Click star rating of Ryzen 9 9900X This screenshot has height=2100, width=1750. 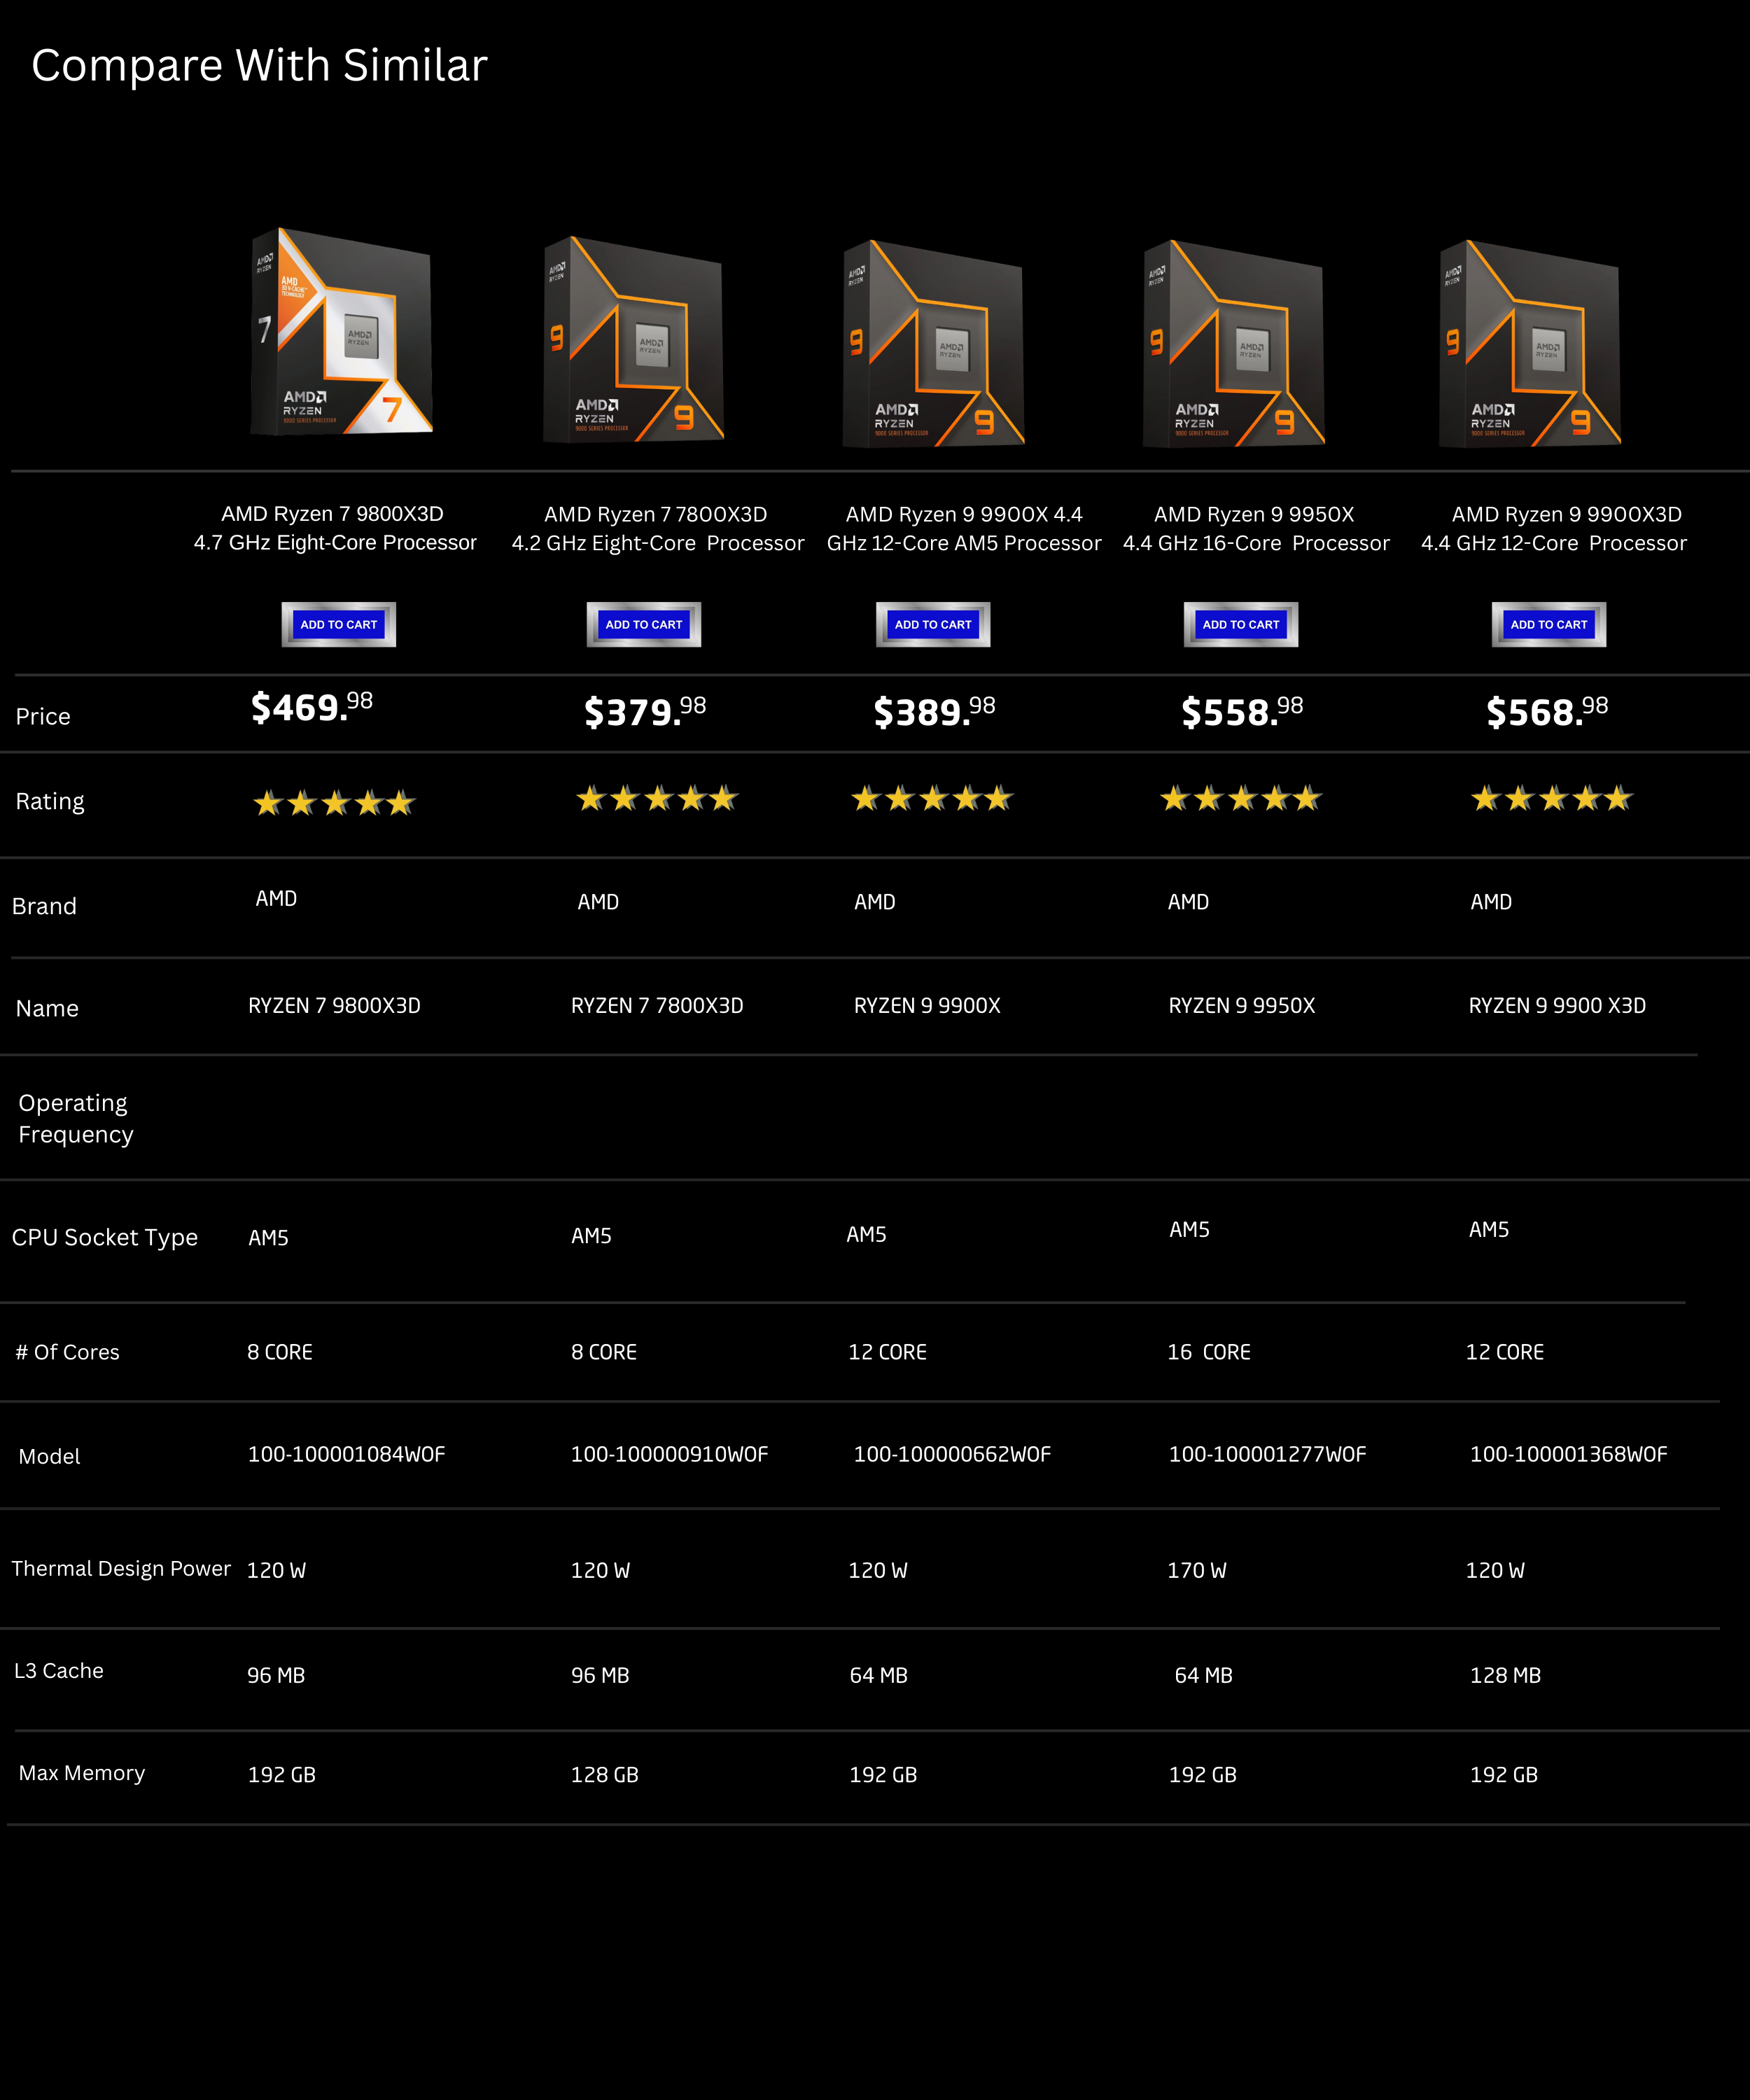[932, 799]
